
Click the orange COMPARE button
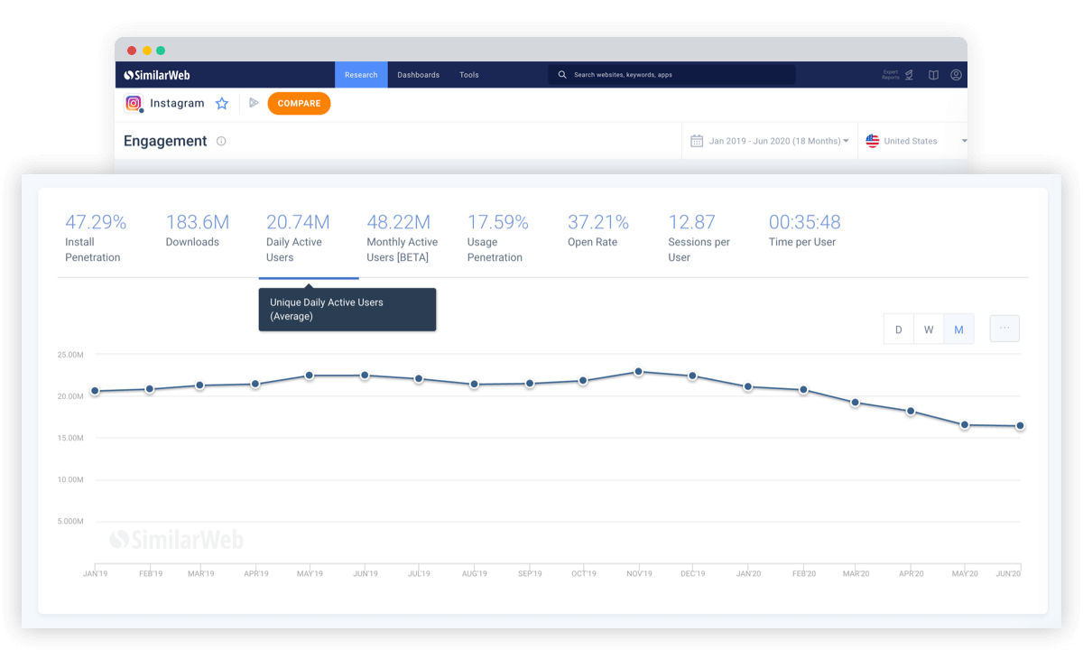point(299,104)
